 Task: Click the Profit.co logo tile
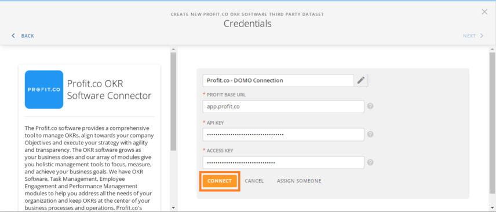tap(44, 90)
